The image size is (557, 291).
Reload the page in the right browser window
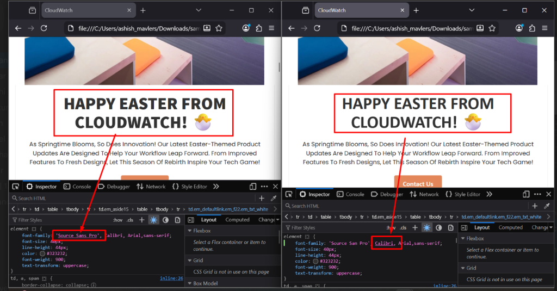coord(317,28)
